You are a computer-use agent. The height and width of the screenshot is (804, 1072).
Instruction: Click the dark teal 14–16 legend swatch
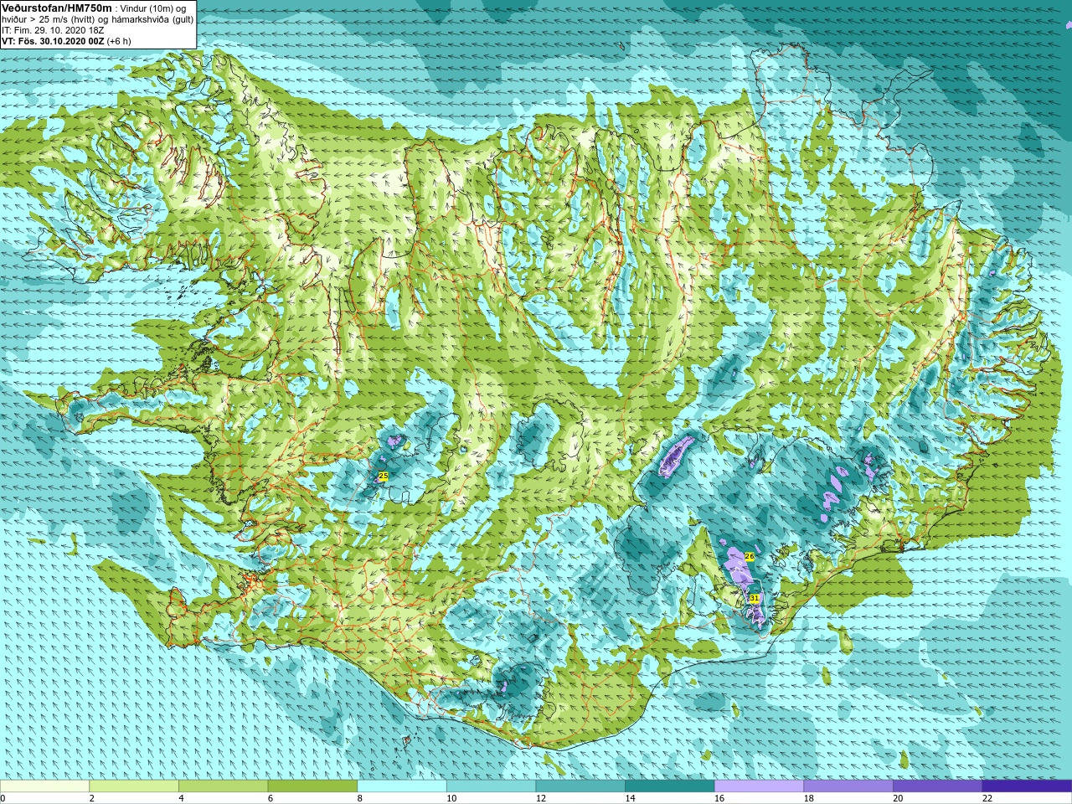(670, 786)
